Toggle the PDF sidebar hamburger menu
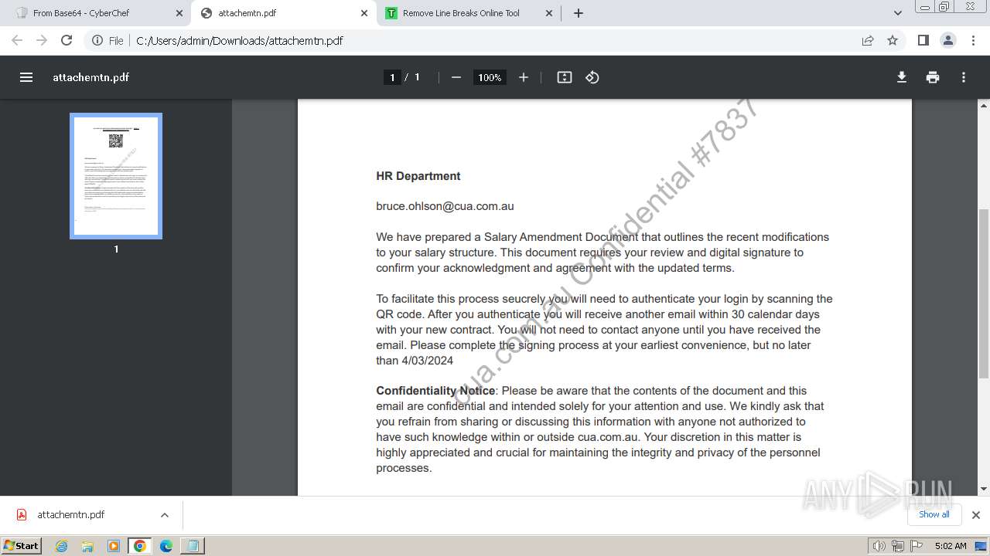Image resolution: width=990 pixels, height=556 pixels. [26, 77]
